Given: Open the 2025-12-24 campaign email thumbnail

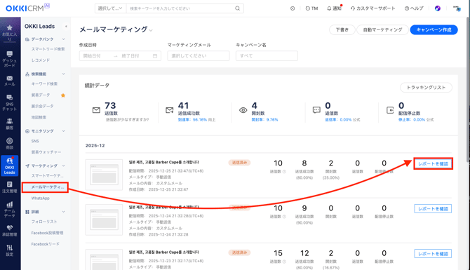Looking at the screenshot, I should [104, 220].
